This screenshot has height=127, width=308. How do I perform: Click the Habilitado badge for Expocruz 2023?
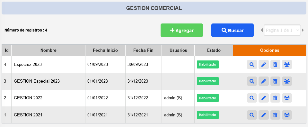click(207, 65)
